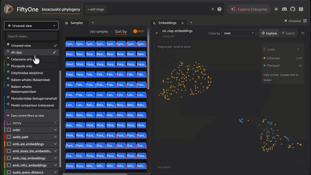The image size is (311, 175).
Task: Click the add stage button
Action: pos(96,9)
